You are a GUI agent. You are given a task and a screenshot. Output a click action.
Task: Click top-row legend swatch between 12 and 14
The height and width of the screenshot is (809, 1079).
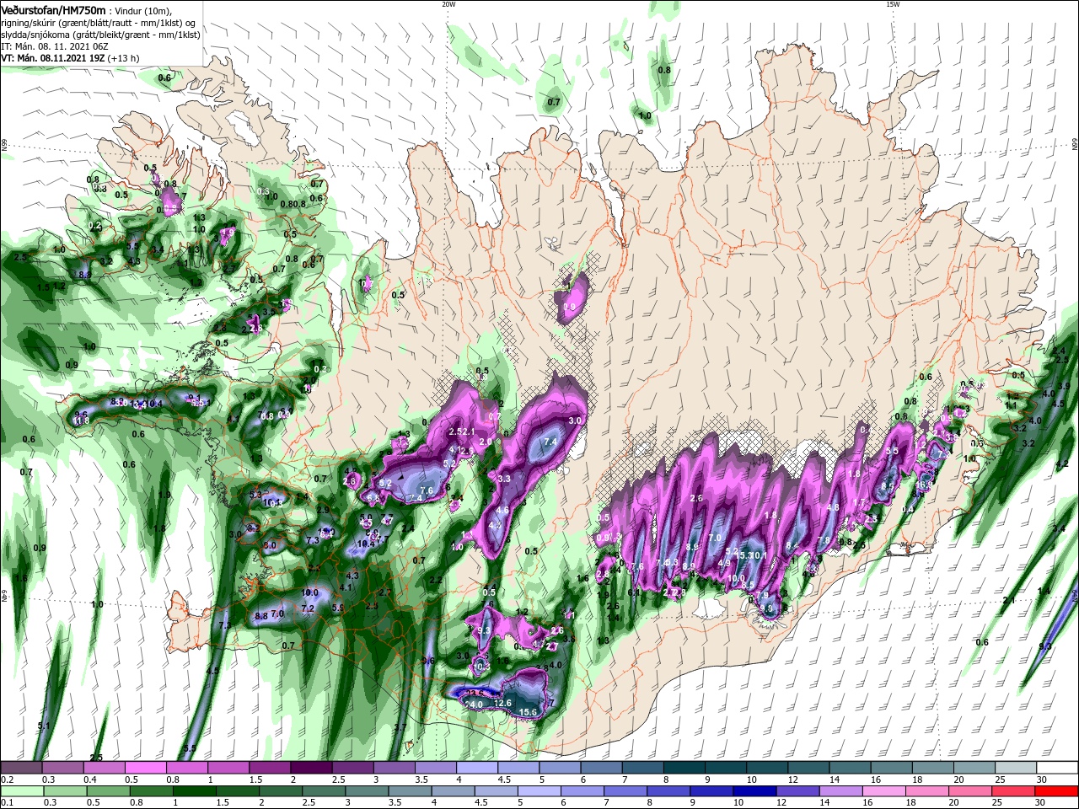point(808,768)
